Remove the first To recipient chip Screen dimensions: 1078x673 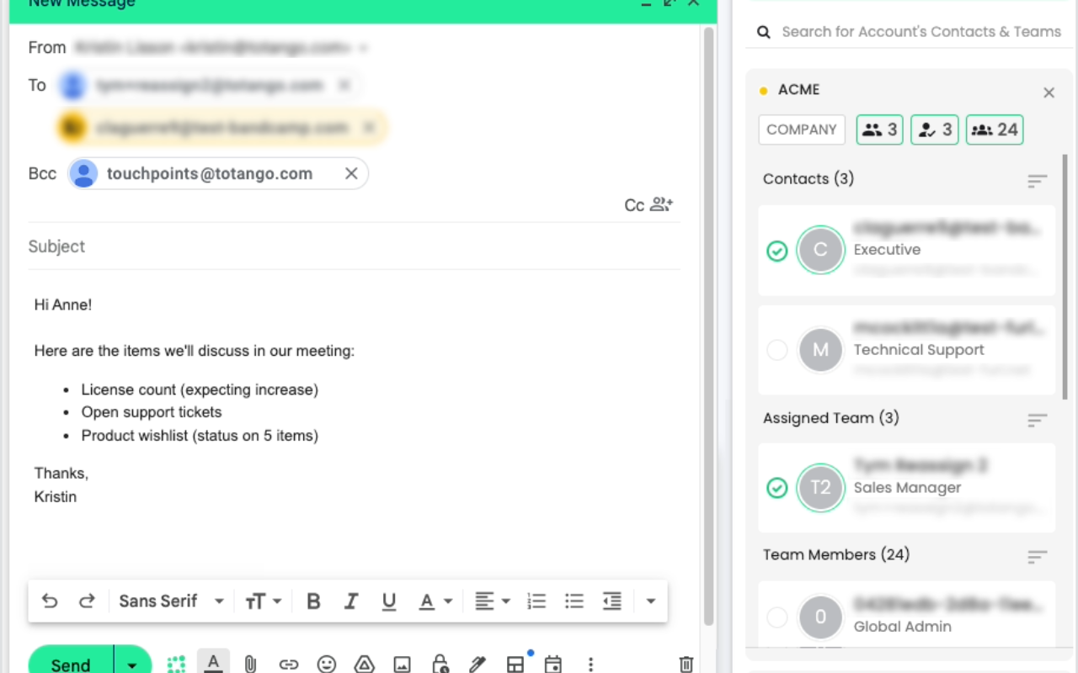(344, 85)
